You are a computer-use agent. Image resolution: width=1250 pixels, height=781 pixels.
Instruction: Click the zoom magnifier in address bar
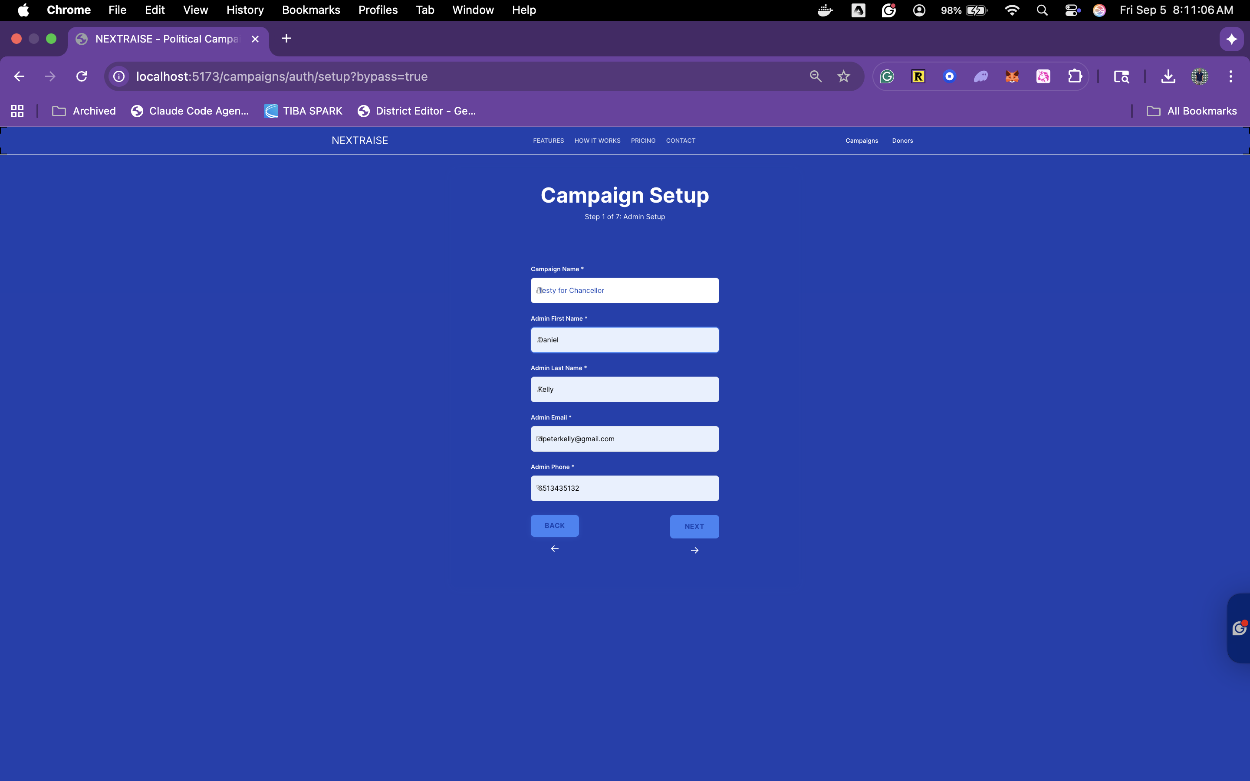(x=815, y=77)
